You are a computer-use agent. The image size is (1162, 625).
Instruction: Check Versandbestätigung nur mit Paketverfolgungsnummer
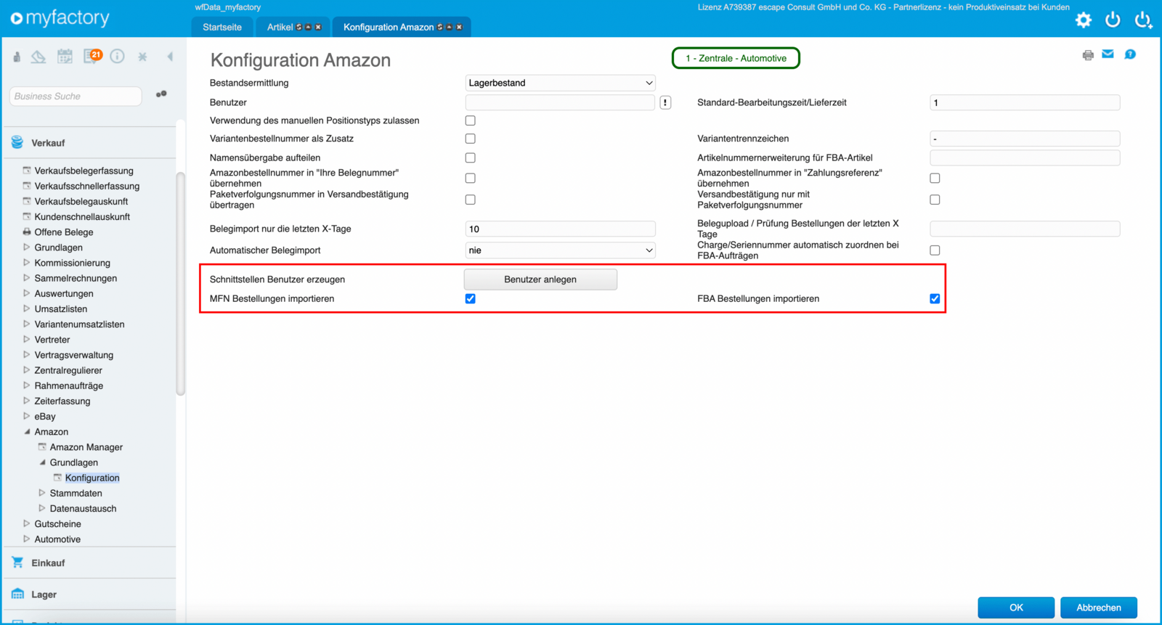click(x=935, y=200)
